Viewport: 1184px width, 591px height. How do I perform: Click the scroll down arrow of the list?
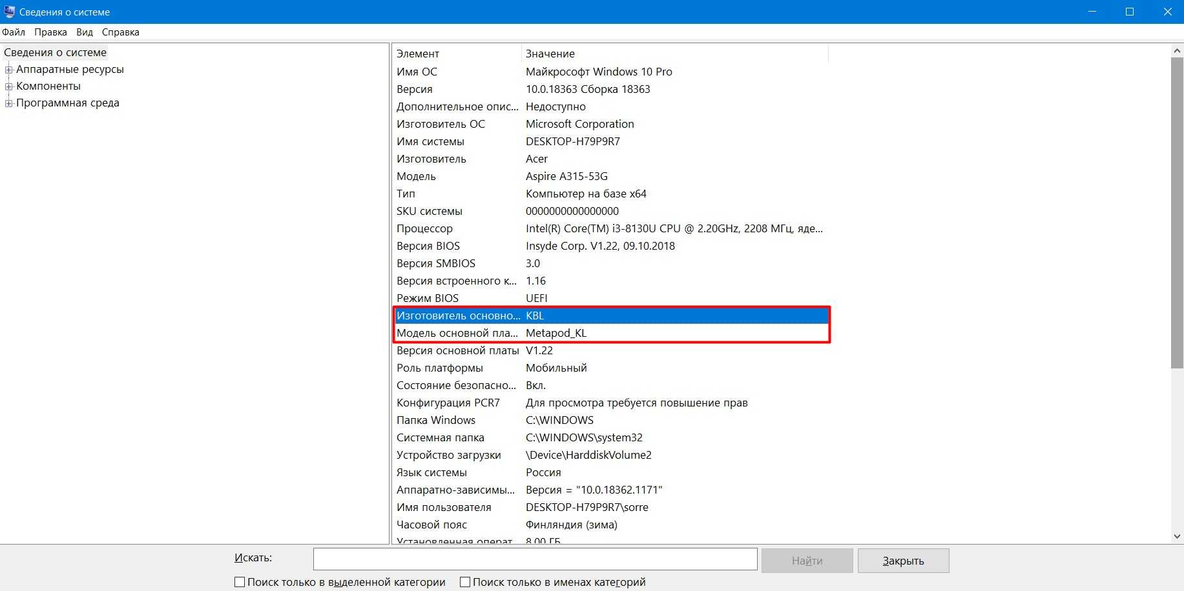1177,536
